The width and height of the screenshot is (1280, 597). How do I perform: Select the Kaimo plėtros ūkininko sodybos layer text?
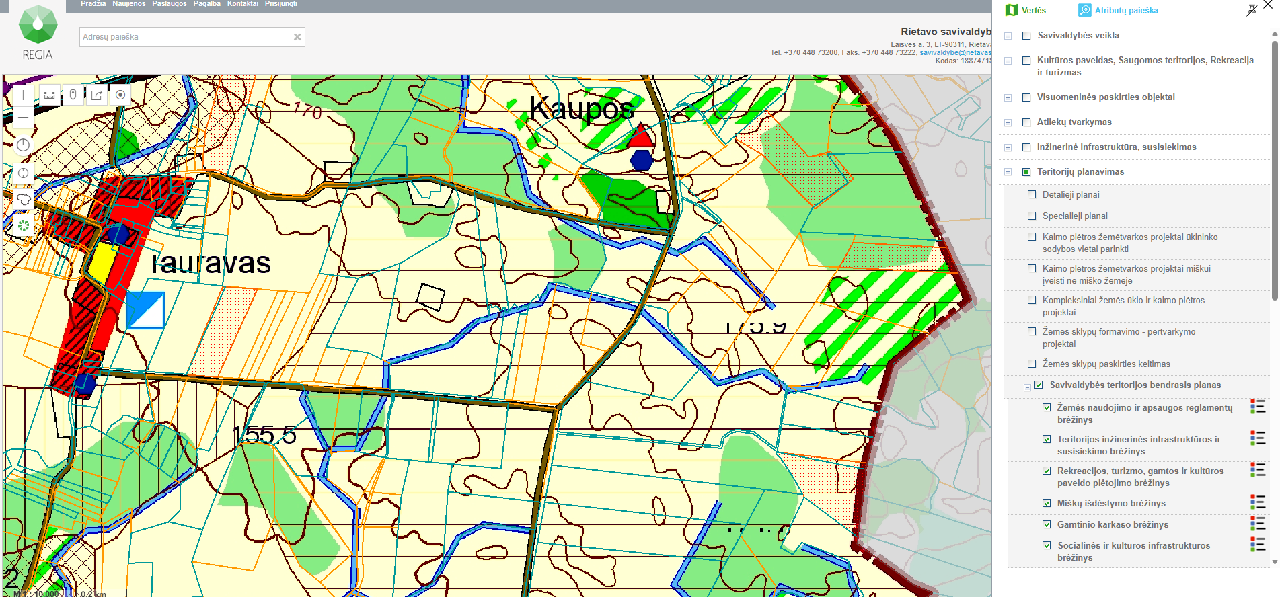[x=1130, y=243]
